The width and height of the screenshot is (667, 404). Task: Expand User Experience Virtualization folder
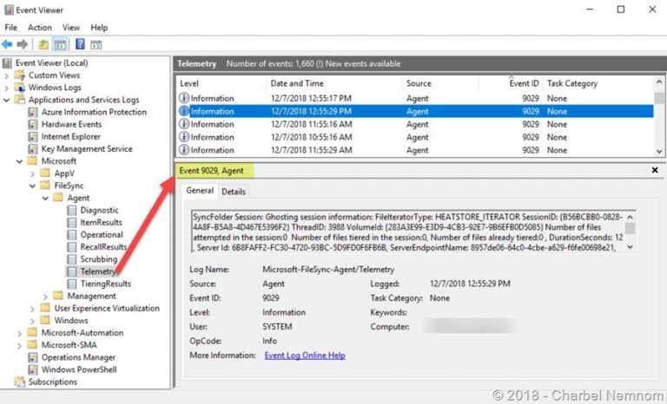(x=32, y=309)
